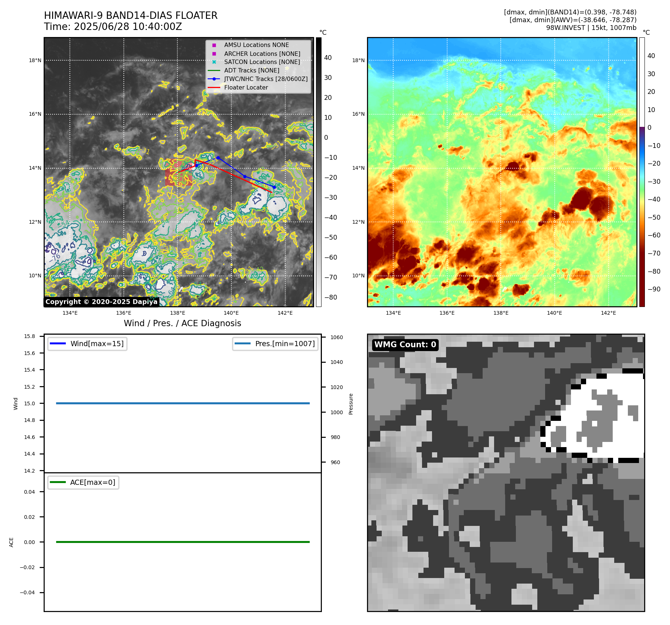The image size is (670, 625).
Task: Click the blue JTWC/NHC legend line marker
Action: click(x=214, y=79)
